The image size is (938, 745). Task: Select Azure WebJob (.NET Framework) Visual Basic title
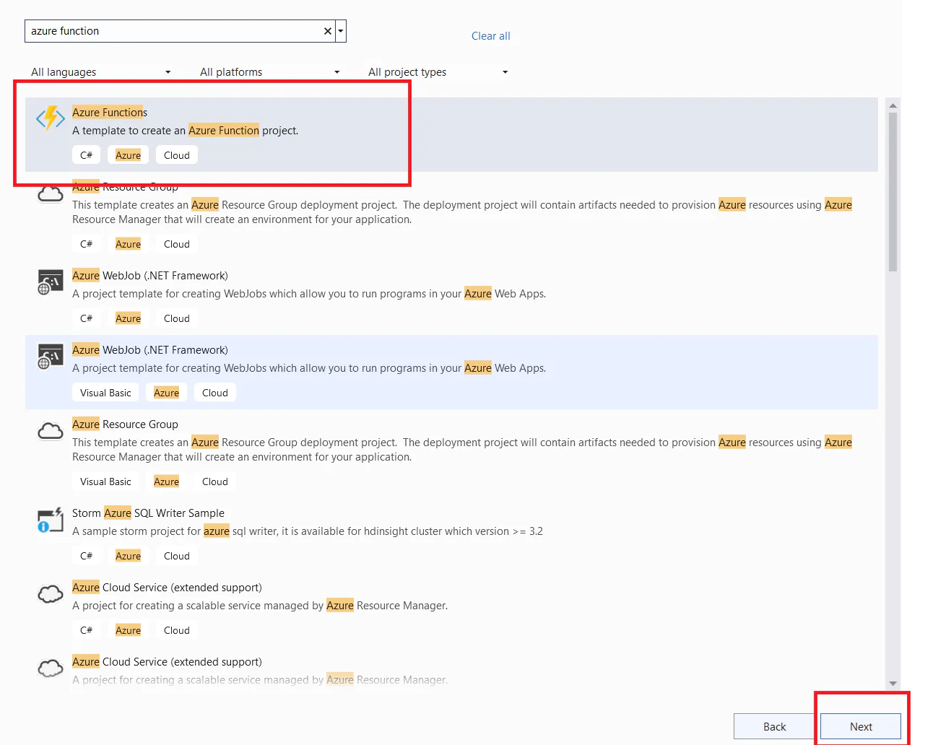150,350
